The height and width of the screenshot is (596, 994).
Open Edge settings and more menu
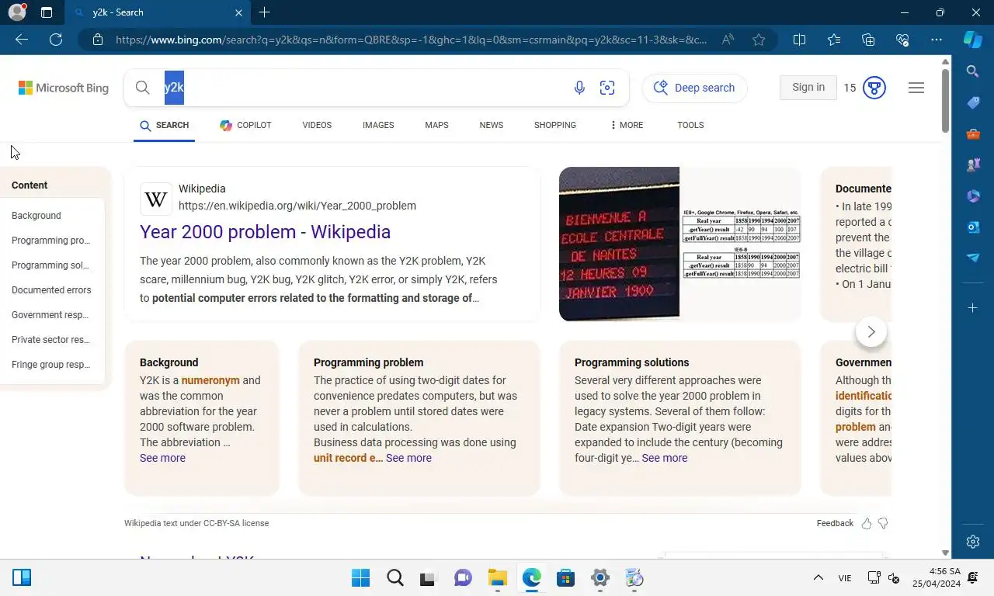click(x=937, y=40)
